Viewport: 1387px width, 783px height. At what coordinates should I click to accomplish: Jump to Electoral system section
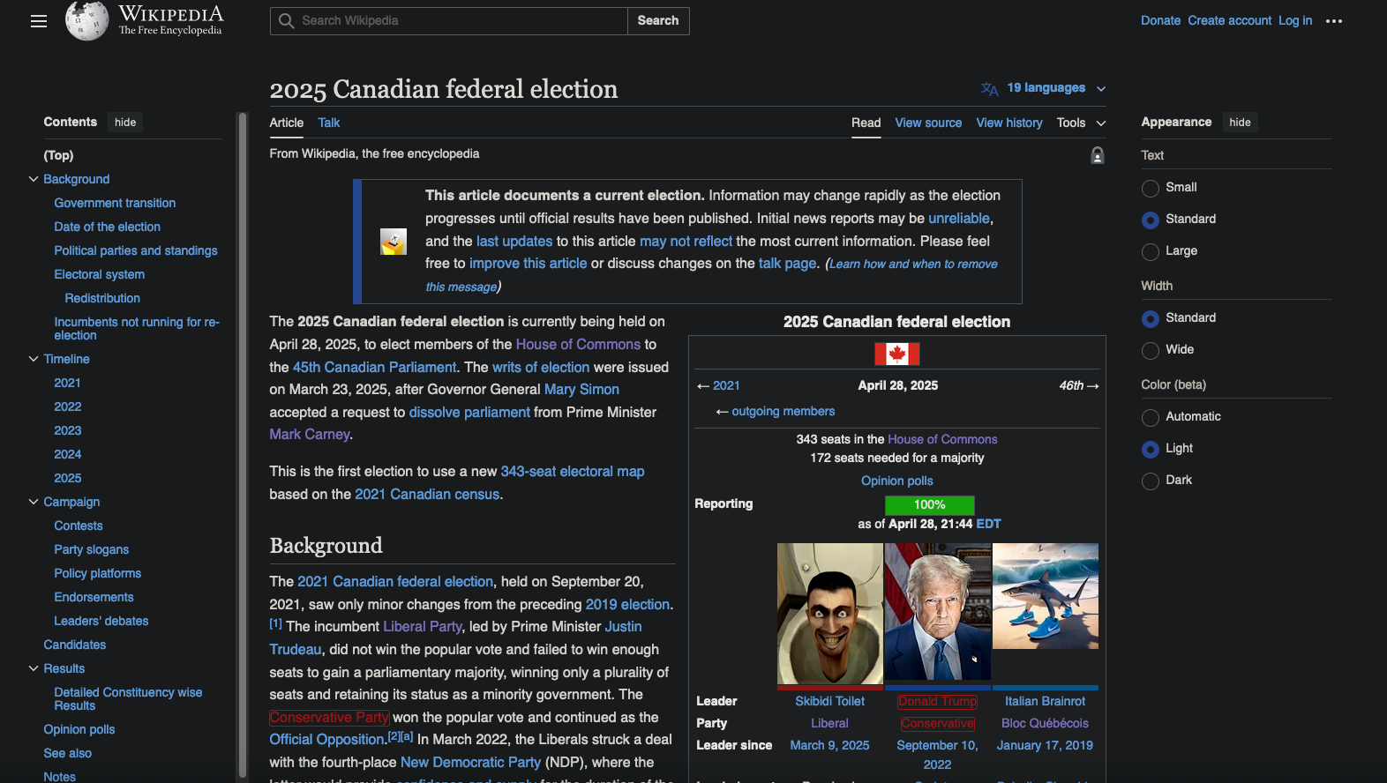click(x=99, y=274)
